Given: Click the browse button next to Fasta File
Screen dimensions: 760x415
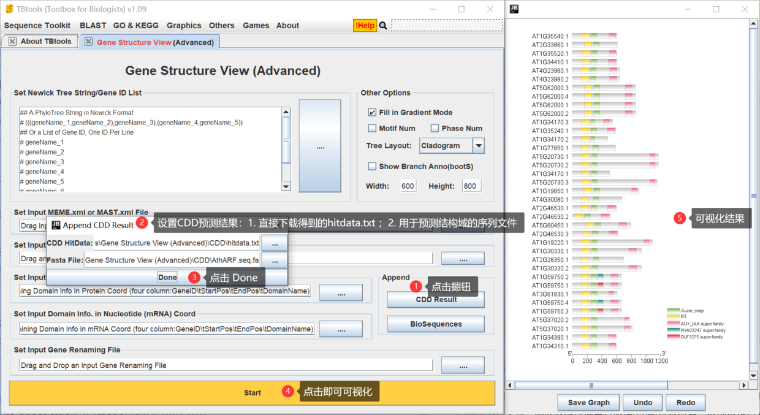Looking at the screenshot, I should coord(275,260).
